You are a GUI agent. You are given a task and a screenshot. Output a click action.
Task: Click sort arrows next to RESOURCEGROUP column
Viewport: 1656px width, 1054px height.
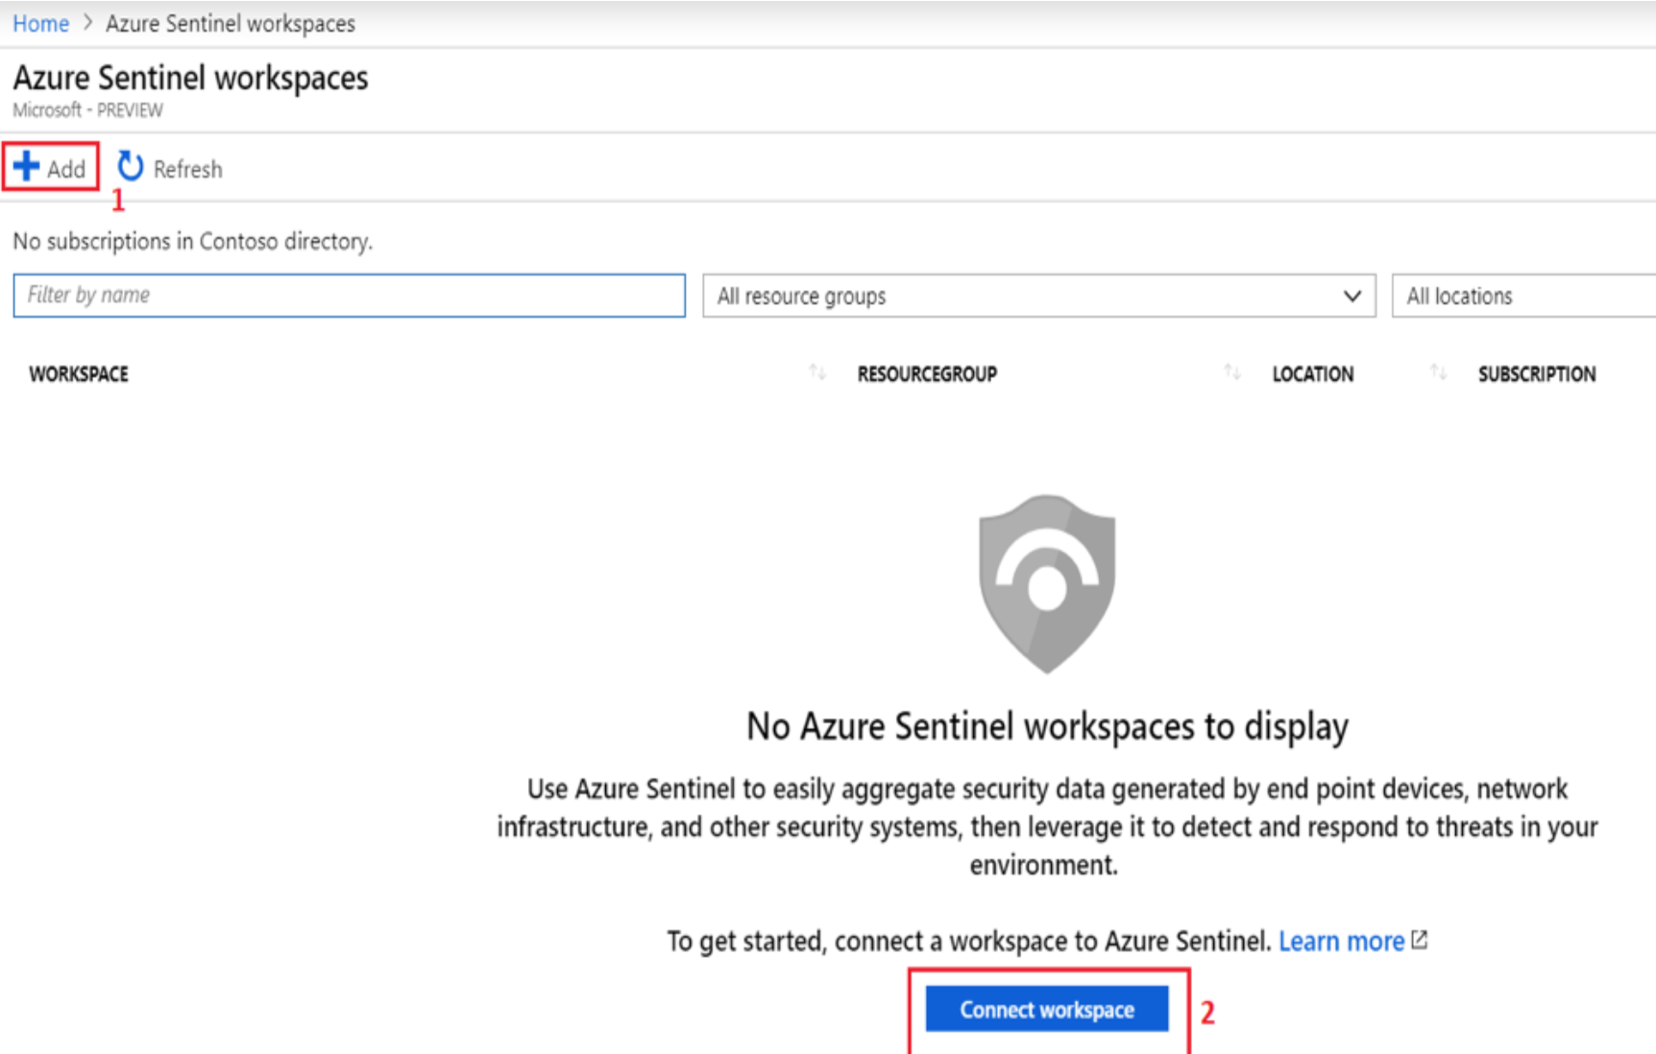click(x=1232, y=371)
